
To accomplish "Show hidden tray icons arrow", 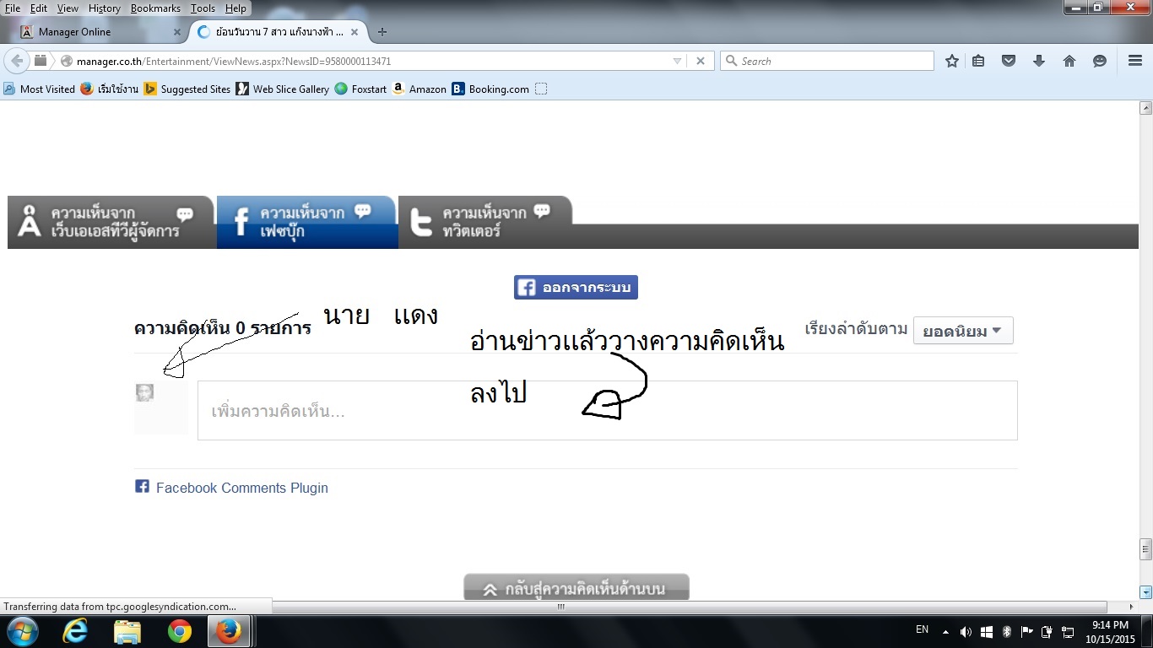I will pos(945,632).
